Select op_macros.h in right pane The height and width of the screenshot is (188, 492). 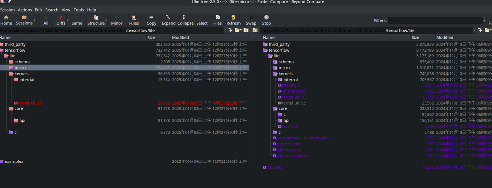293,91
